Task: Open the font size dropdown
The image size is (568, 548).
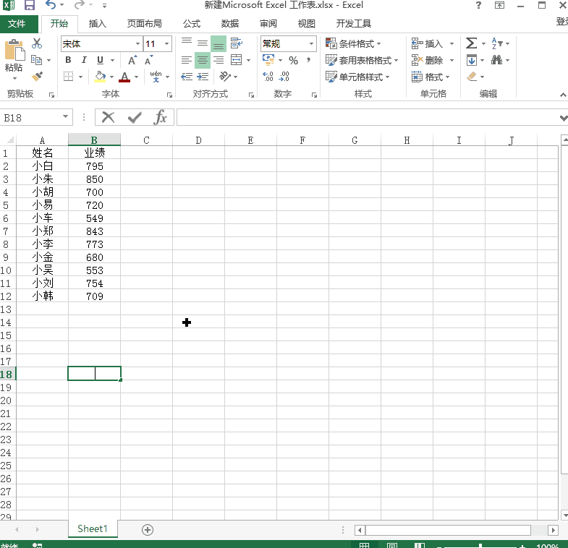Action: coord(166,44)
